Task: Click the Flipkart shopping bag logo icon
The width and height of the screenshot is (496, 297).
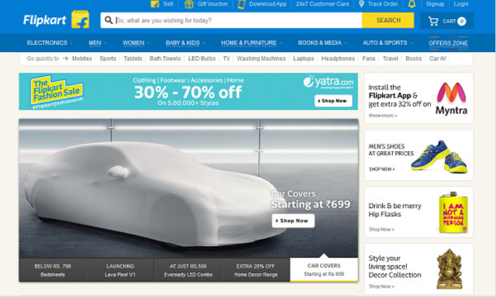Action: pos(80,20)
